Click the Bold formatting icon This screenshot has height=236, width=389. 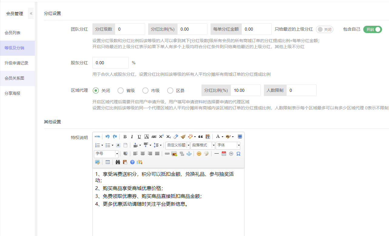pyautogui.click(x=125, y=137)
